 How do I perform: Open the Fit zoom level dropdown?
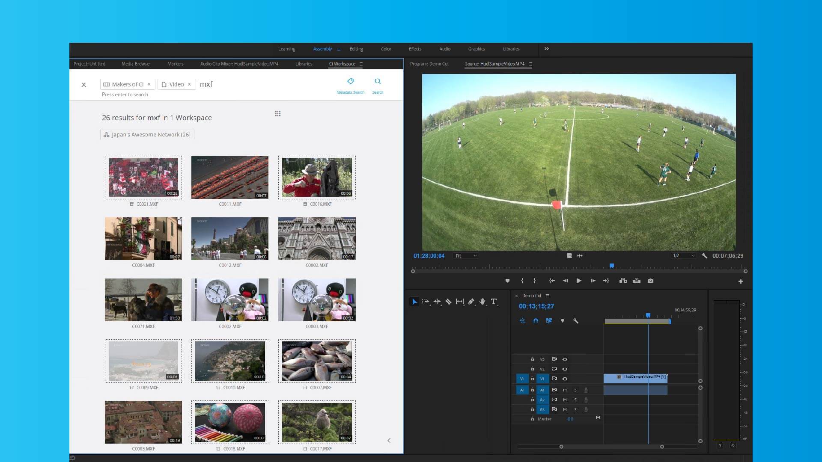(x=466, y=256)
